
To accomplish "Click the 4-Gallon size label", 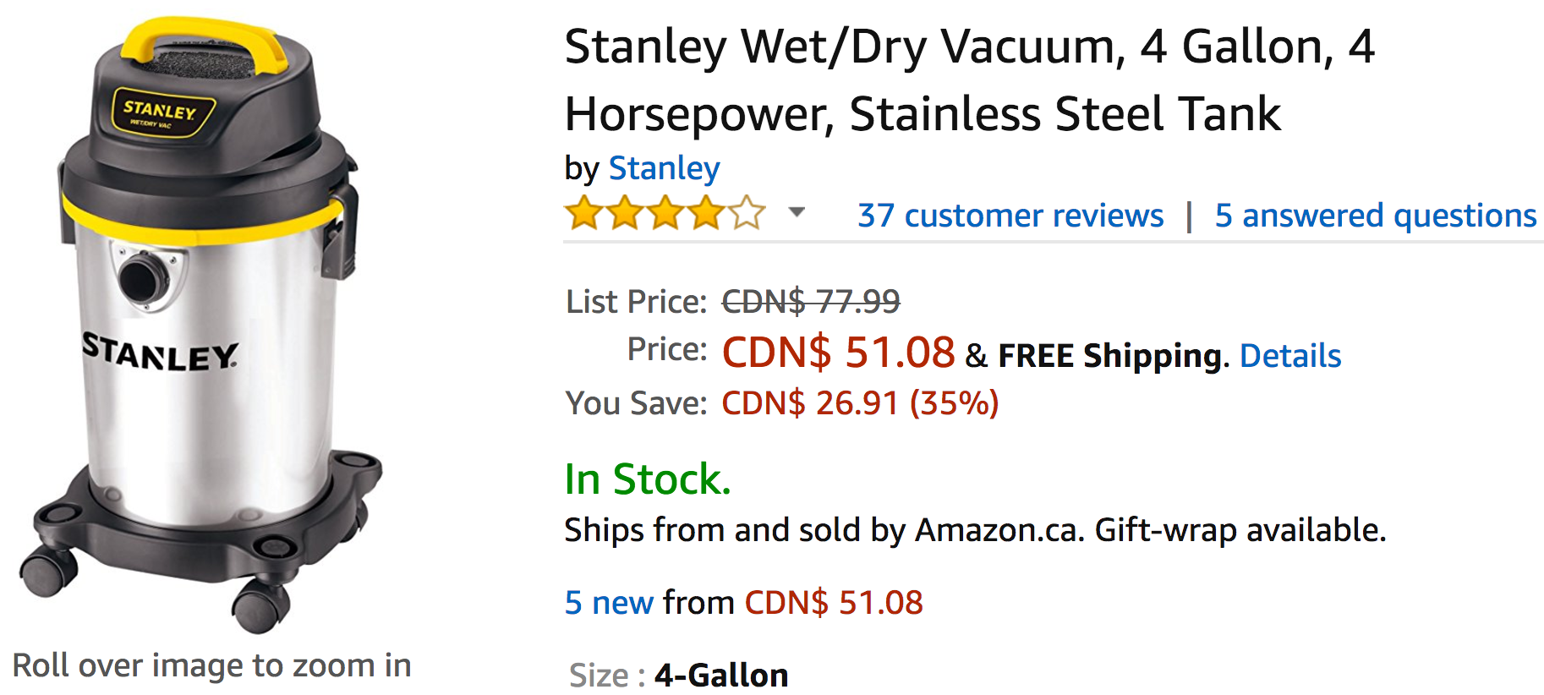I will (x=721, y=676).
